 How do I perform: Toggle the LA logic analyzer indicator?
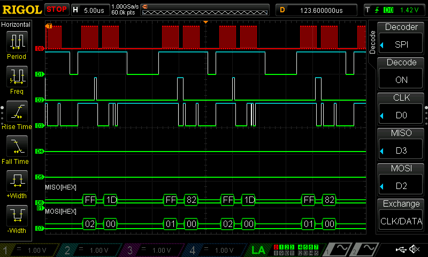click(x=258, y=250)
